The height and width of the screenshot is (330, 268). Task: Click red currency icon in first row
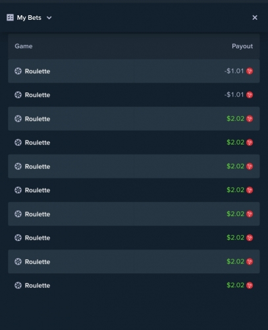pyautogui.click(x=250, y=71)
